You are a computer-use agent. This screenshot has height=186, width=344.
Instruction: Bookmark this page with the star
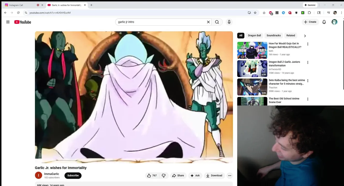click(255, 13)
